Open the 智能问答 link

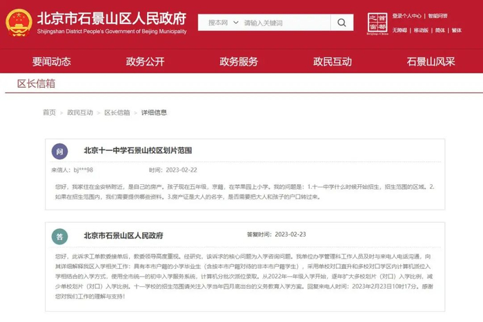(437, 16)
